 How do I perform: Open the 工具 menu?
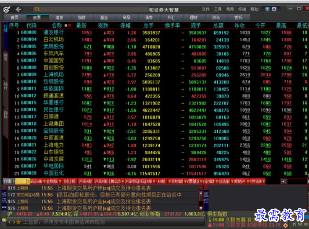(x=218, y=9)
